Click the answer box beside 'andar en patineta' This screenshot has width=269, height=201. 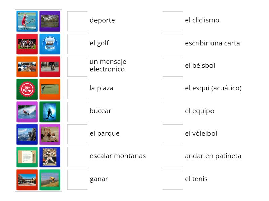(172, 156)
